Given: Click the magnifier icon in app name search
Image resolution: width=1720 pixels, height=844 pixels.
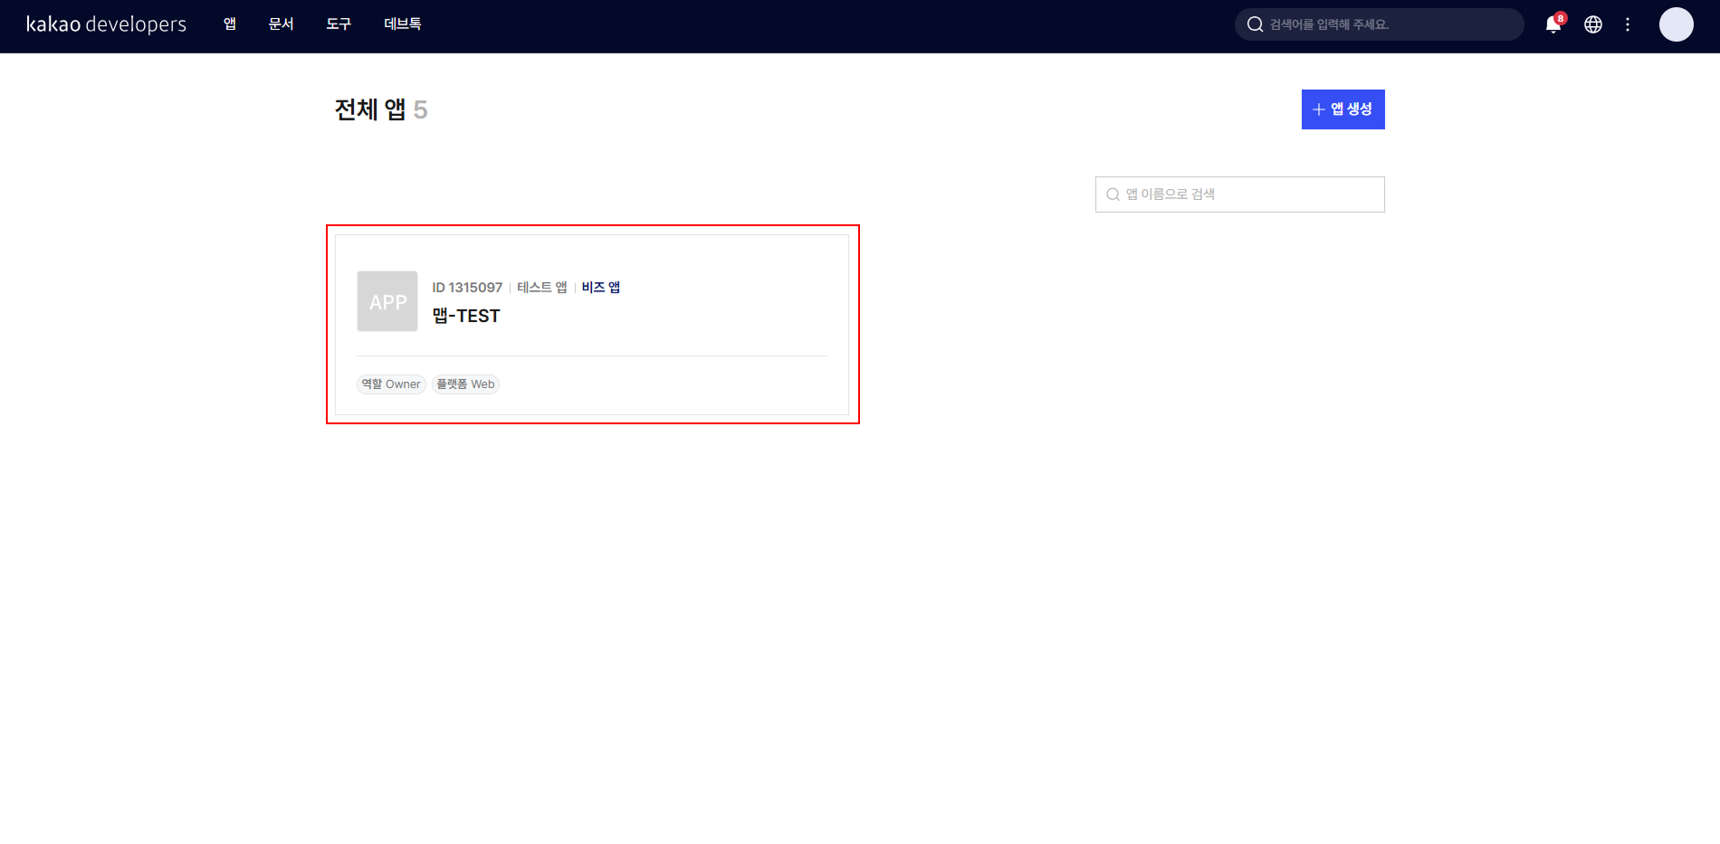Looking at the screenshot, I should [1113, 194].
